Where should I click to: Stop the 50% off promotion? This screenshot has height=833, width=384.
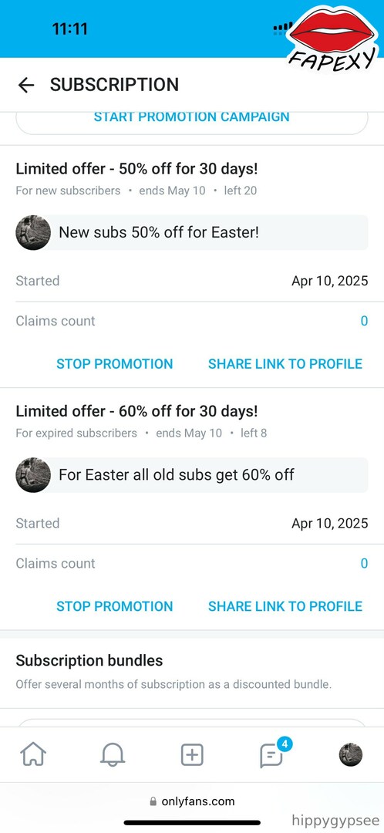(115, 364)
